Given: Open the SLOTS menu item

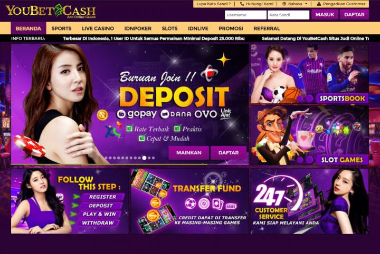Looking at the screenshot, I should click(x=169, y=28).
